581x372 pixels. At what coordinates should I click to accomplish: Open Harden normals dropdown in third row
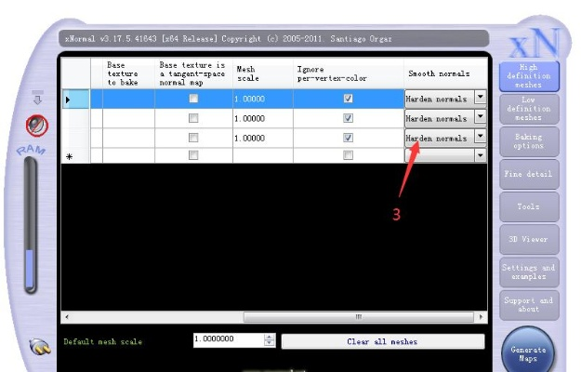480,137
